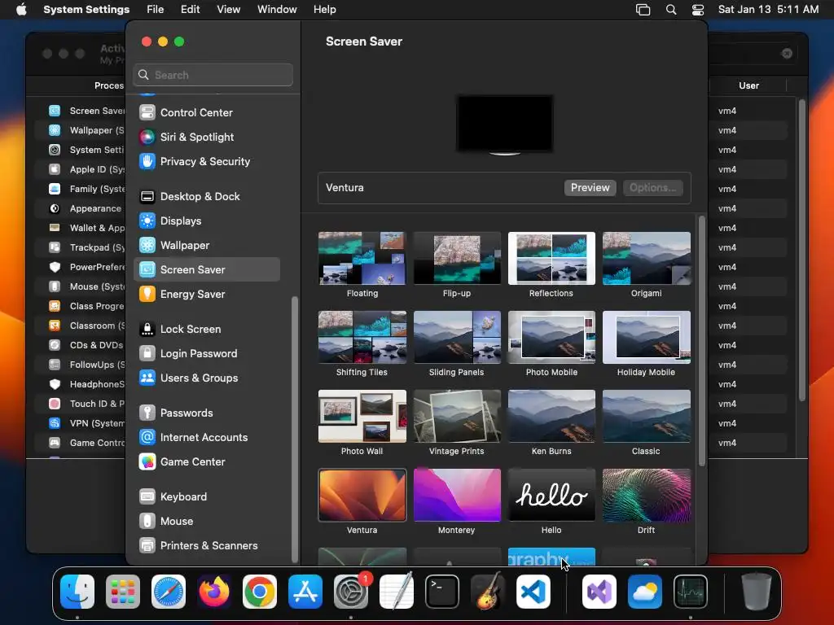Select the Flip-up screen saver
This screenshot has width=834, height=625.
[x=457, y=258]
